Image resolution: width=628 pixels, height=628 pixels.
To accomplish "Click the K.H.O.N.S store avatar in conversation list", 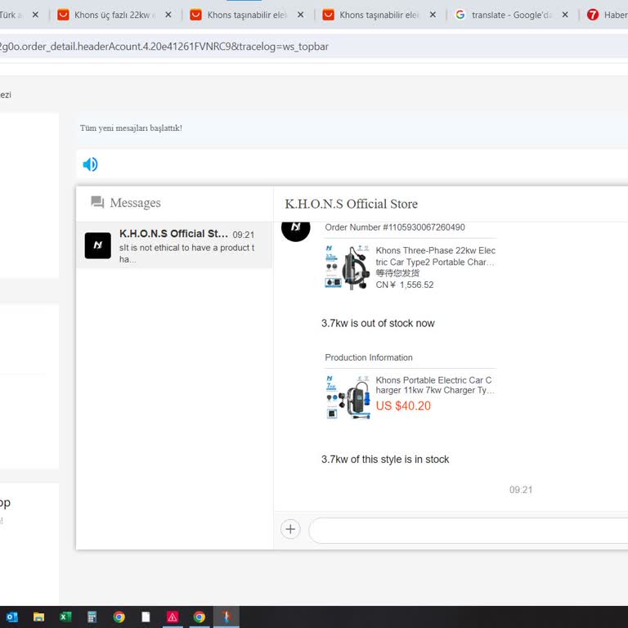I will click(98, 245).
